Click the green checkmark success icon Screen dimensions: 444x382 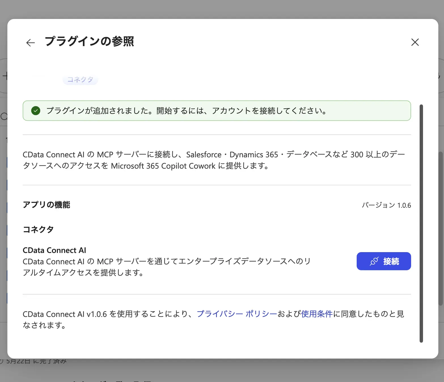click(36, 111)
